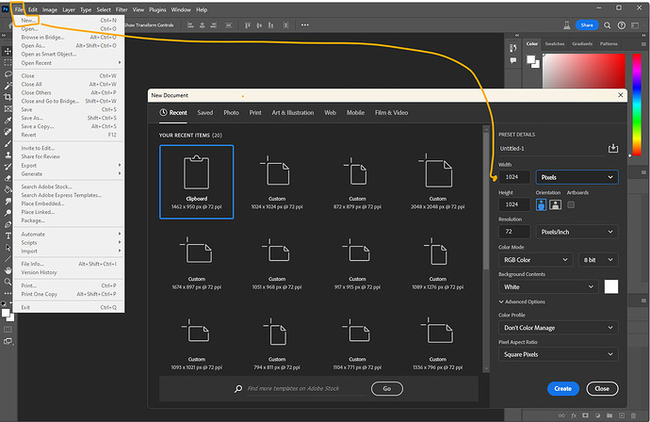Image resolution: width=650 pixels, height=422 pixels.
Task: Open the 8 bit depth dropdown
Action: click(x=598, y=259)
